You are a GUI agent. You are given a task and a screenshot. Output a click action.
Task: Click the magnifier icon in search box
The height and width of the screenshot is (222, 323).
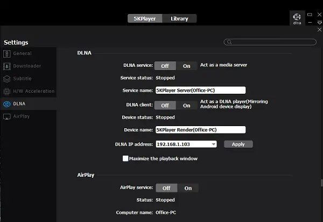[229, 42]
